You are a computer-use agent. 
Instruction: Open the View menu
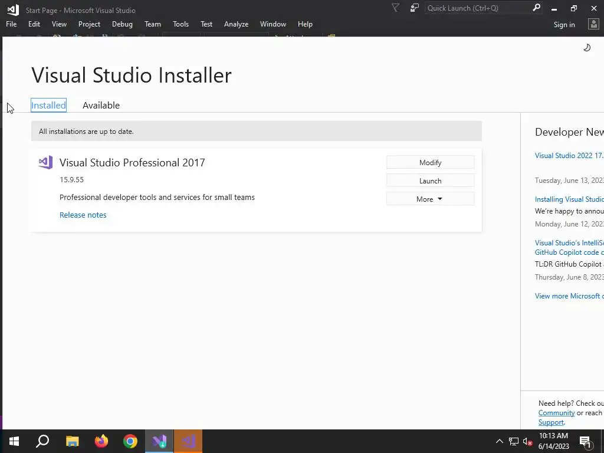point(59,24)
